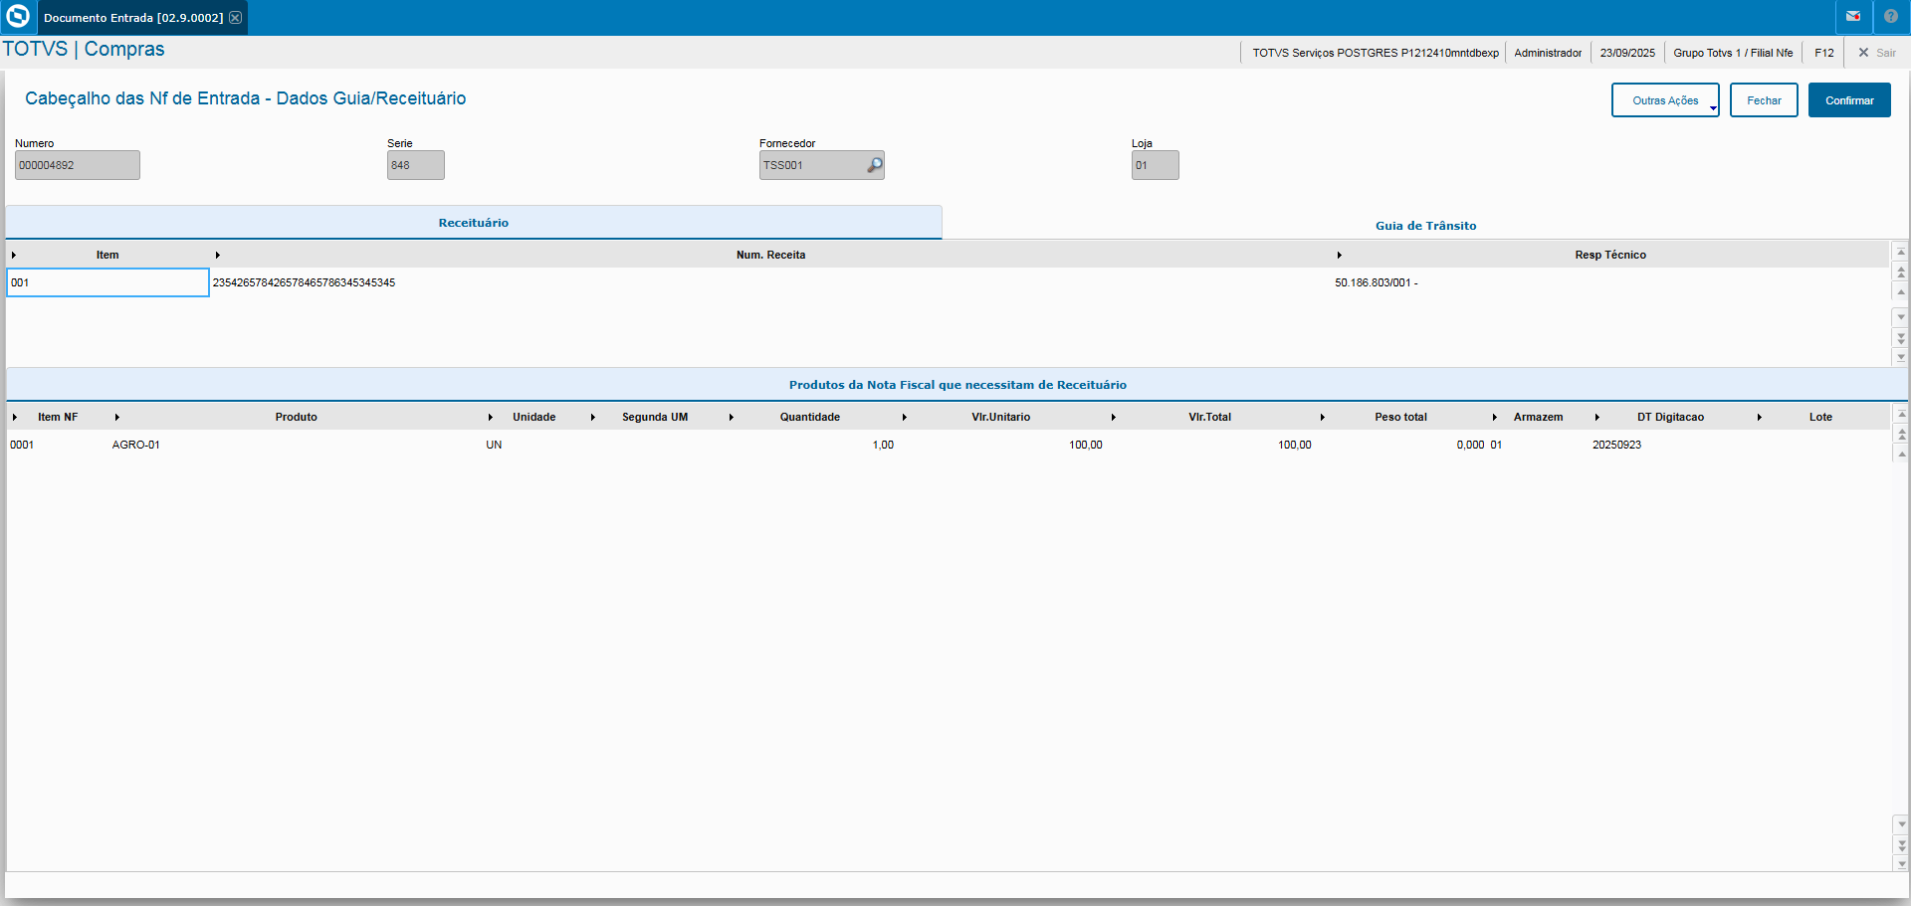Click the Sair exit button
1911x906 pixels.
pyautogui.click(x=1876, y=53)
